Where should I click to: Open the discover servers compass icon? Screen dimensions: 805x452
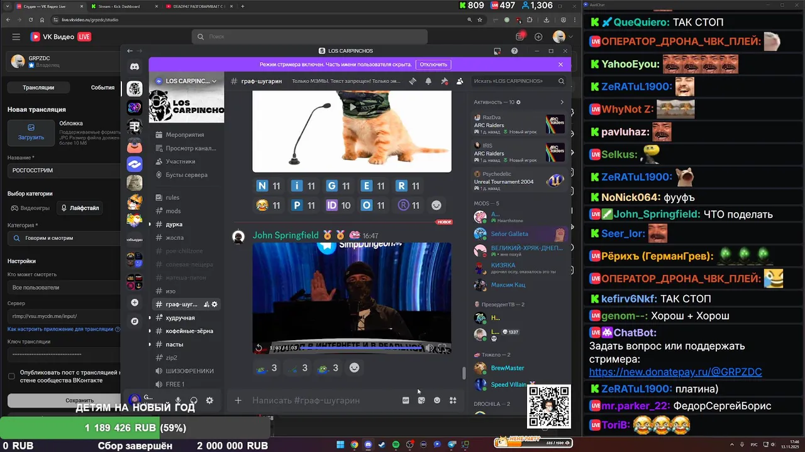[x=135, y=321]
